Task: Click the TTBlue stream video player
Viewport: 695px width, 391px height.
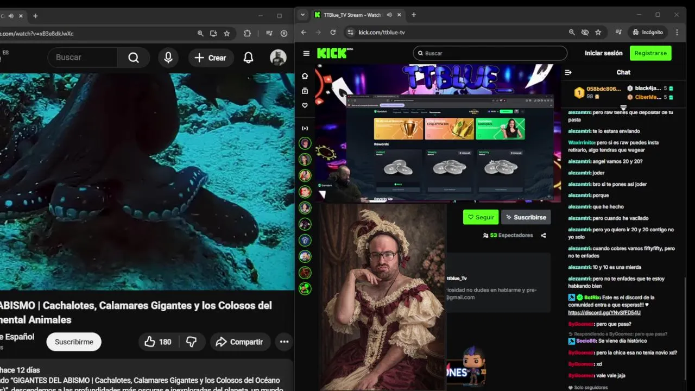Action: pyautogui.click(x=438, y=133)
